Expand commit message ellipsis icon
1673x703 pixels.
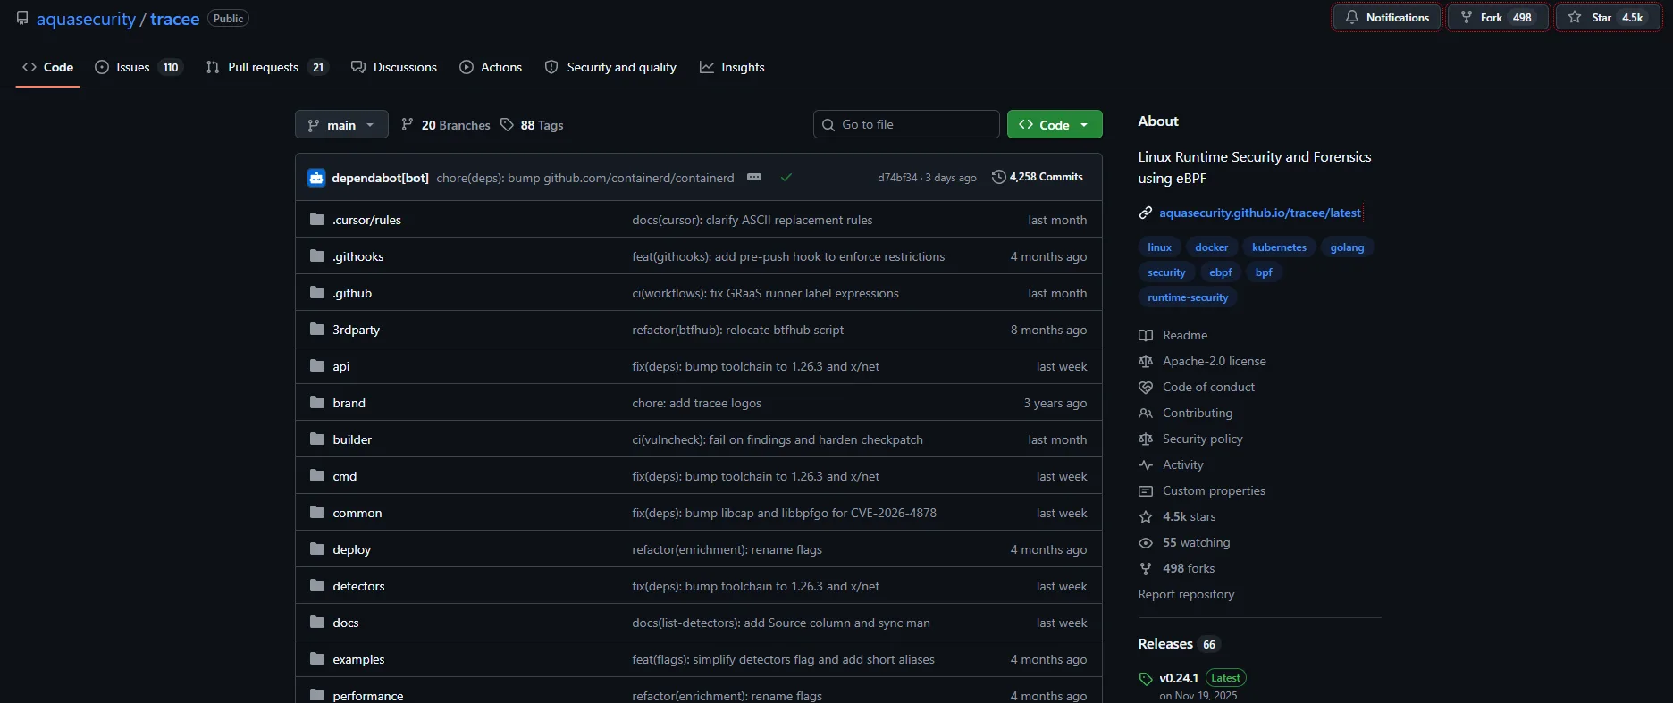click(x=754, y=177)
